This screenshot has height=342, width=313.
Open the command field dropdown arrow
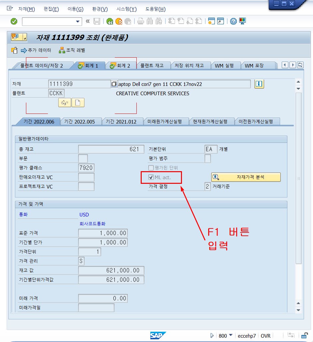tap(78, 22)
